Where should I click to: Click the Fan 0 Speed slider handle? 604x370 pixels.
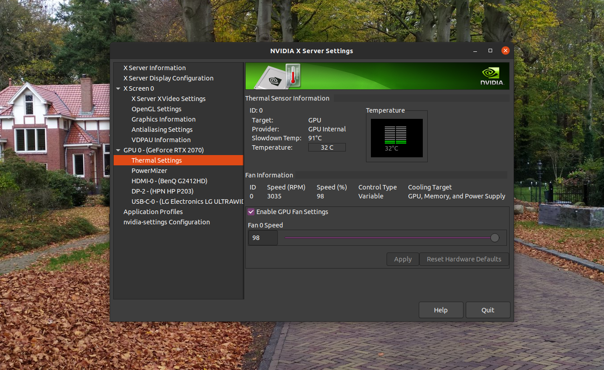[x=494, y=238]
